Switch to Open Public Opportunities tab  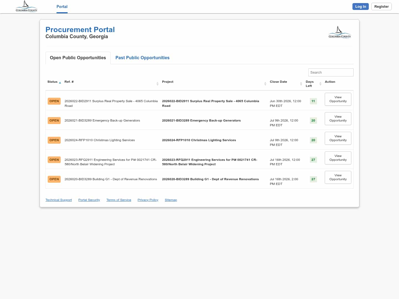(78, 58)
